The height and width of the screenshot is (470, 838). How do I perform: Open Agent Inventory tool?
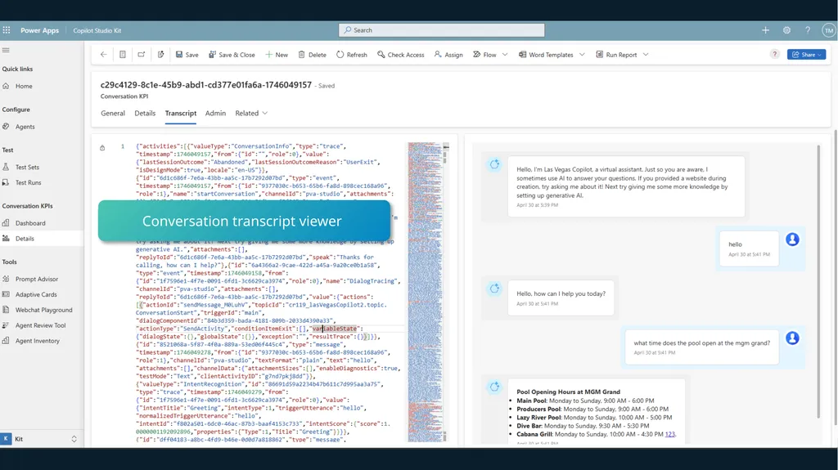(38, 341)
